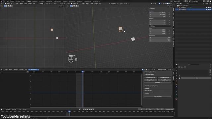Click Loop Rotation button
Screen dimensions: 212x119
coord(158,96)
